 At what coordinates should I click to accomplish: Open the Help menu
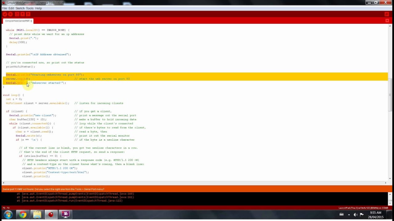pyautogui.click(x=38, y=8)
